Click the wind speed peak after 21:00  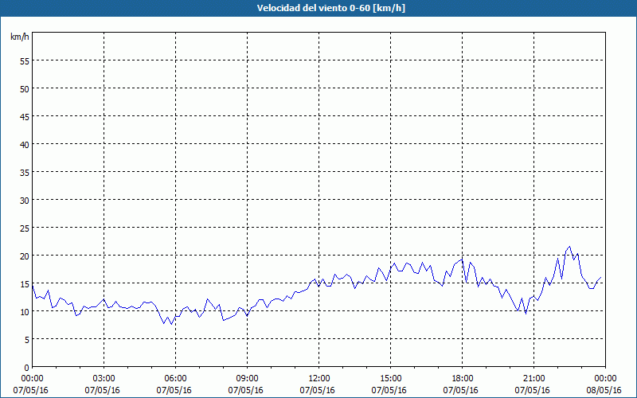569,247
